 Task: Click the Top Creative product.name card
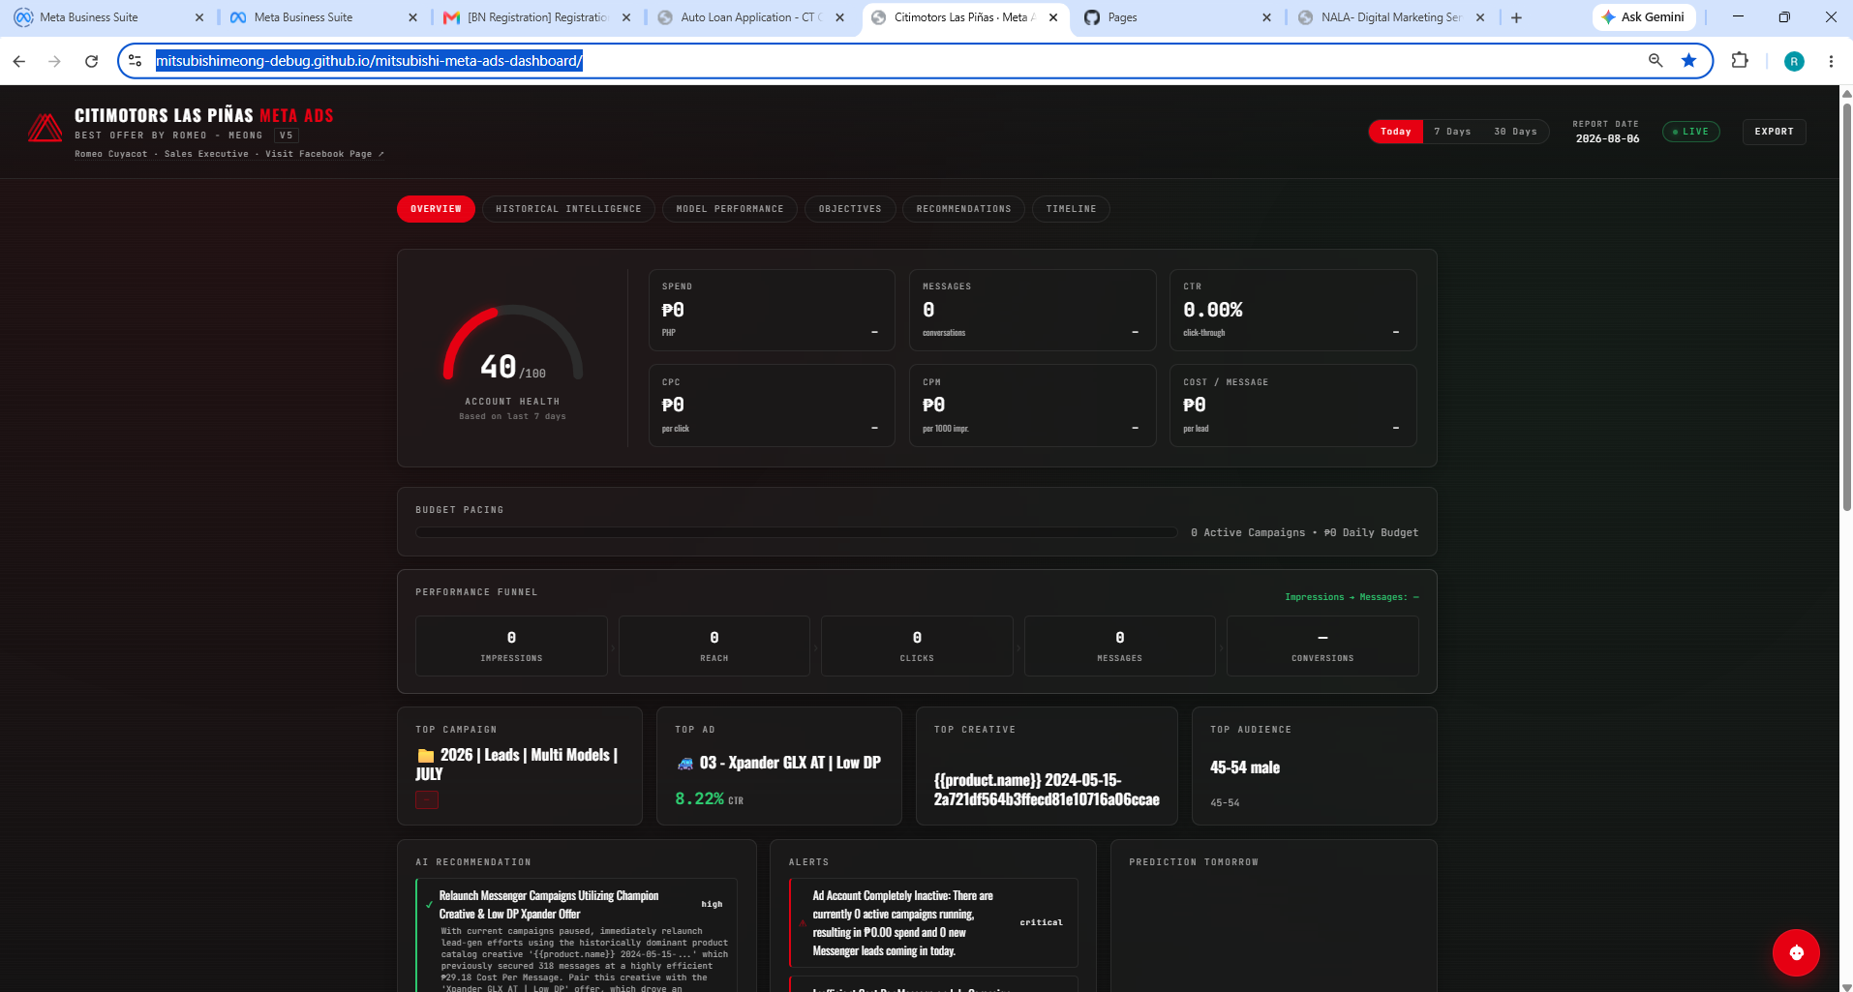1047,766
